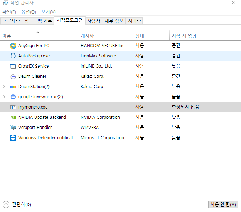Maximize the Task Manager window
The image size is (241, 212).
(217, 3)
